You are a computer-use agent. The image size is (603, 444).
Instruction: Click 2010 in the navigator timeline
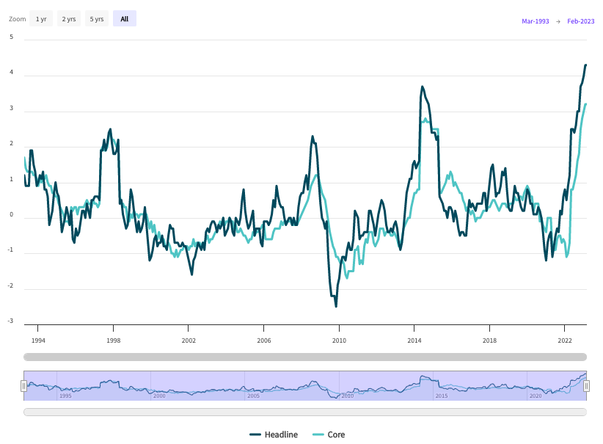(x=348, y=396)
